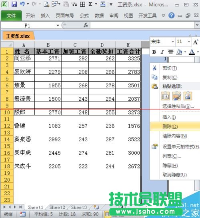Click center align icon in mini toolbar
The height and width of the screenshot is (218, 200).
point(171,52)
